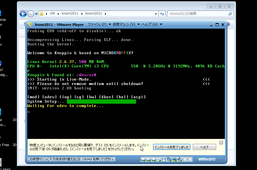Expand the breadcrumb arrow before VM

click(47, 14)
